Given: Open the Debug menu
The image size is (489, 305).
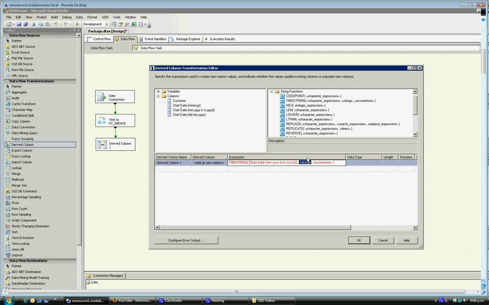Looking at the screenshot, I should click(67, 17).
